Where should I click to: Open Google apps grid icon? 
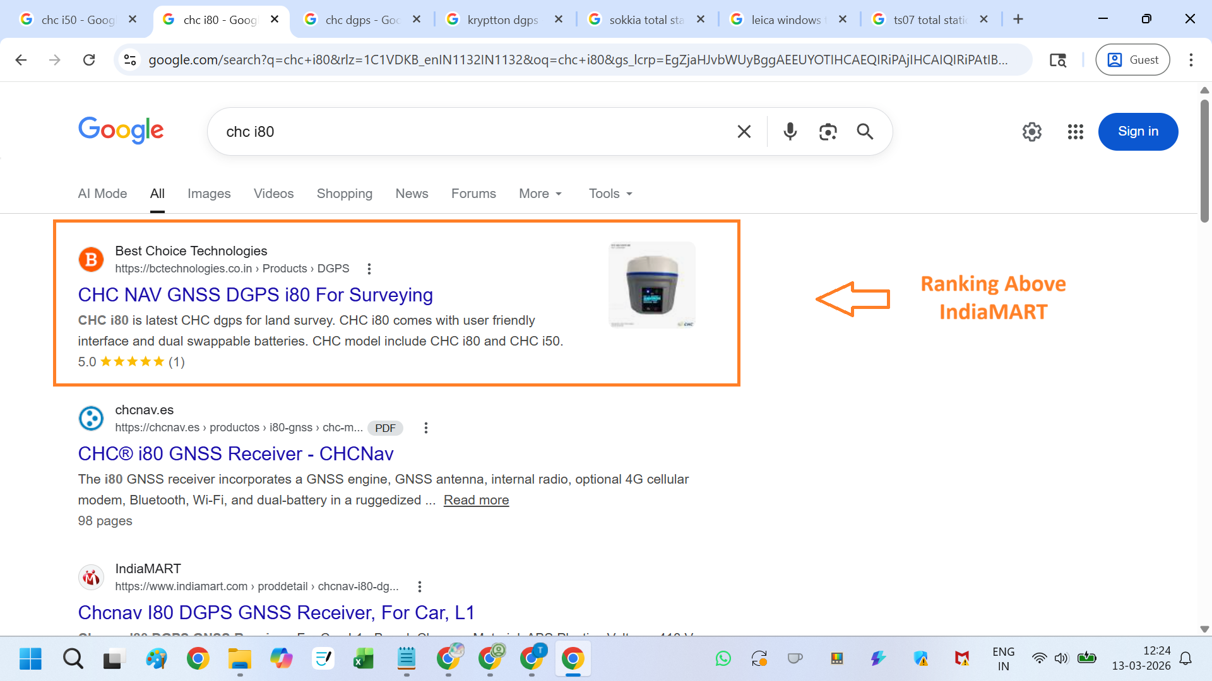pos(1075,131)
